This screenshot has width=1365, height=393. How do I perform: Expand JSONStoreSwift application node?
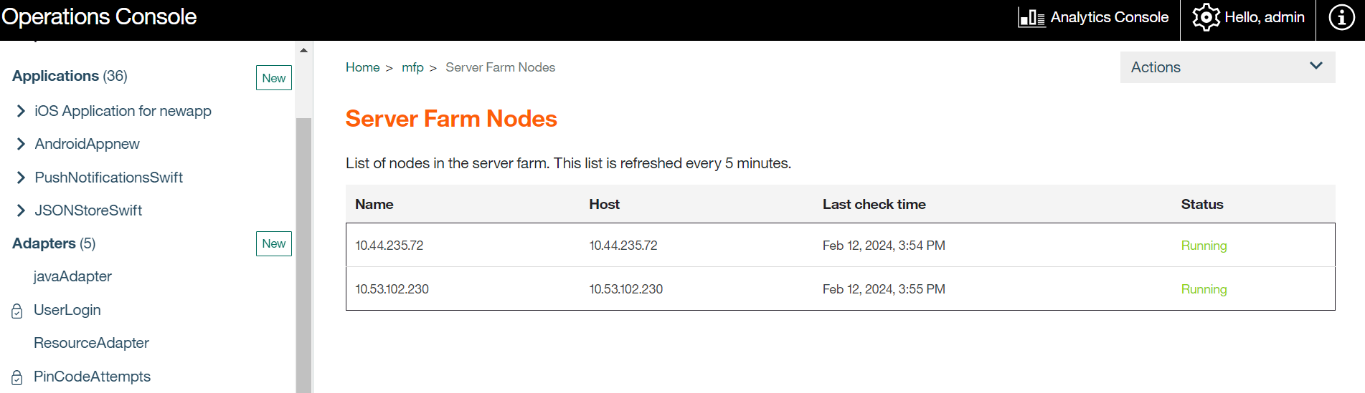click(21, 210)
